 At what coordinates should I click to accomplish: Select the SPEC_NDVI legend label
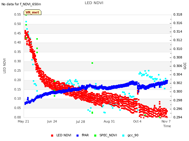click(x=108, y=135)
